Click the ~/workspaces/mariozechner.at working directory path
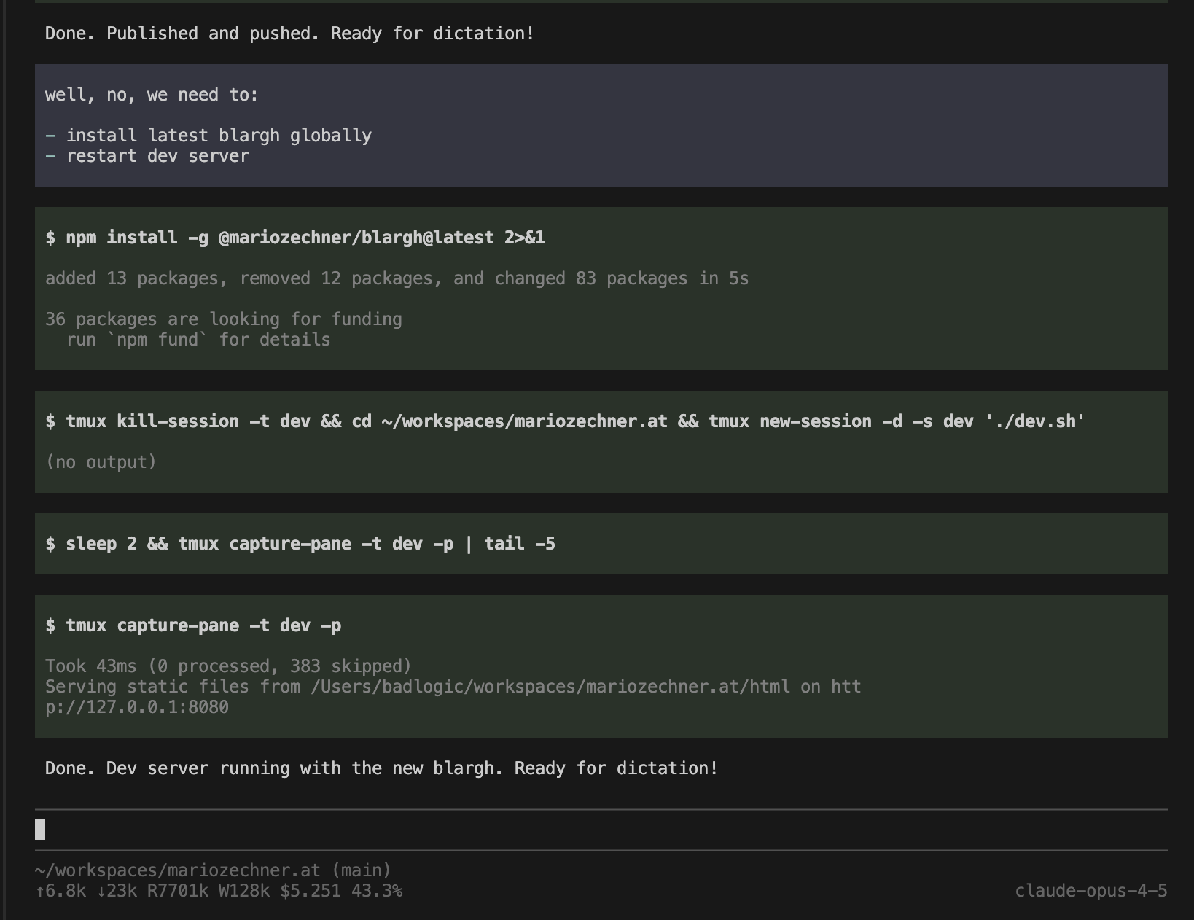Viewport: 1194px width, 920px height. (177, 870)
